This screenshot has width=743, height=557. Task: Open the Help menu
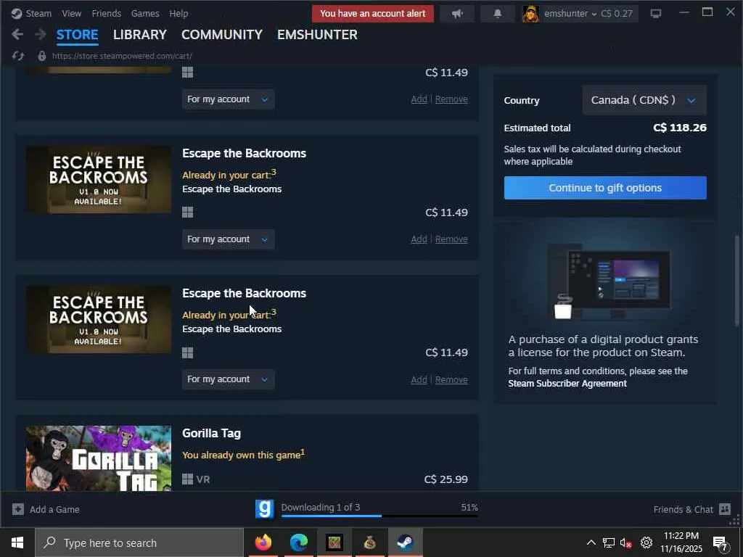(178, 13)
